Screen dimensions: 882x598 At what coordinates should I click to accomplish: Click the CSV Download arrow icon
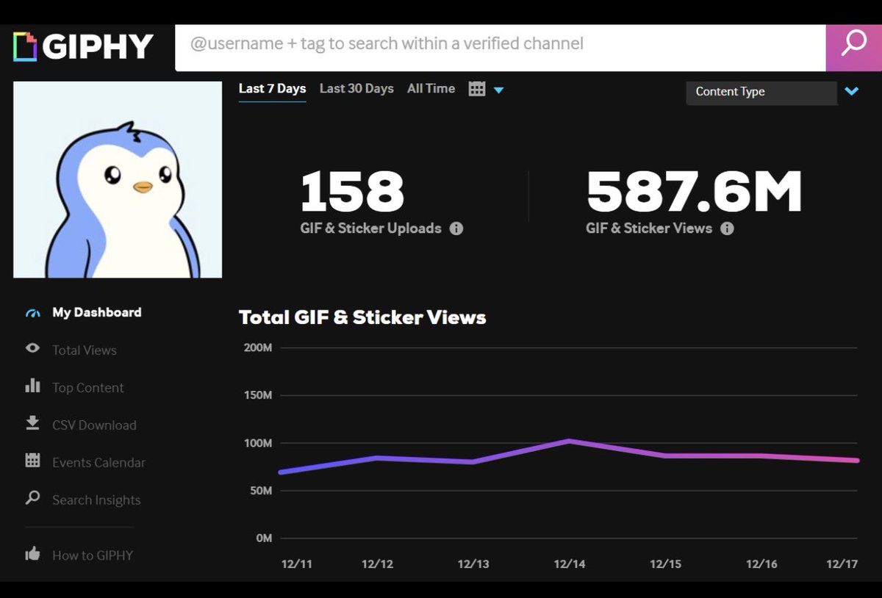click(x=32, y=422)
